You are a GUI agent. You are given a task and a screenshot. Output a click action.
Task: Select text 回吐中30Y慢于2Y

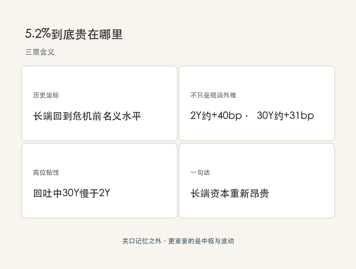(72, 193)
